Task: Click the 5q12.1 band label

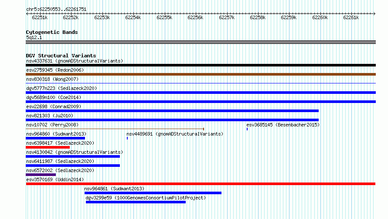Action: (34, 37)
